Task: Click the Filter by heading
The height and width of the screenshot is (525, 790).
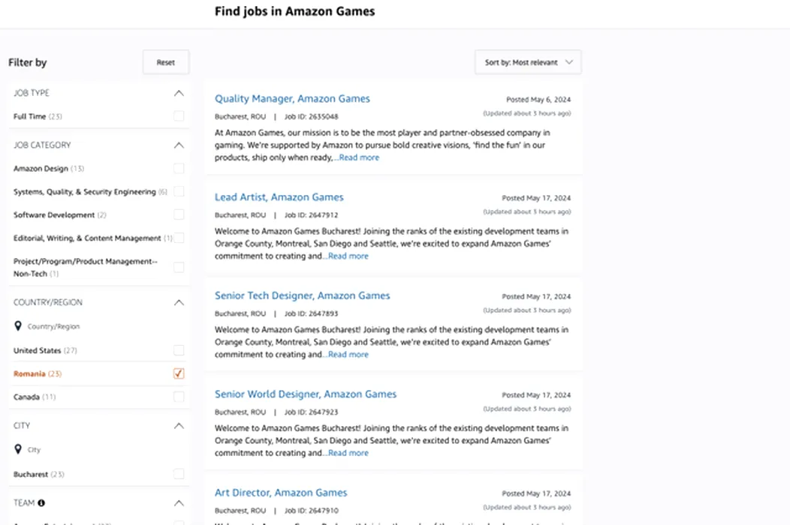Action: click(x=28, y=62)
